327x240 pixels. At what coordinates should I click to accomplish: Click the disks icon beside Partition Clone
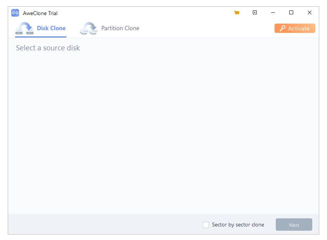pyautogui.click(x=89, y=28)
